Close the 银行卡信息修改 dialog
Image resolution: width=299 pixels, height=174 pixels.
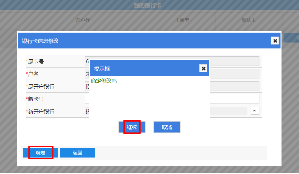coord(275,41)
